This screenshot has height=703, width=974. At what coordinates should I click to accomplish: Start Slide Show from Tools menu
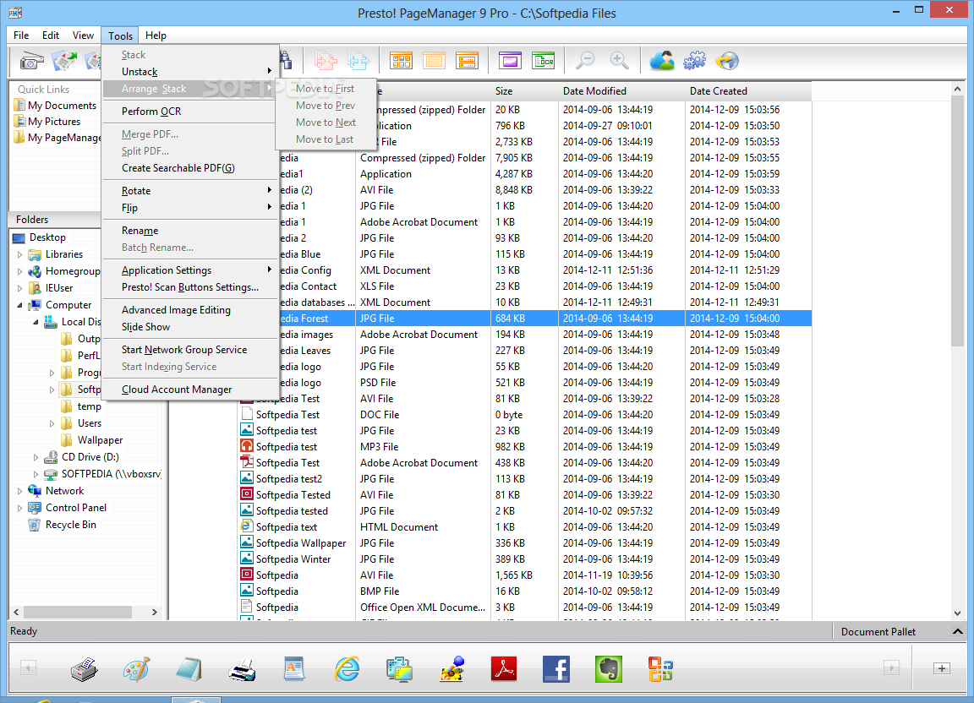[x=189, y=327]
